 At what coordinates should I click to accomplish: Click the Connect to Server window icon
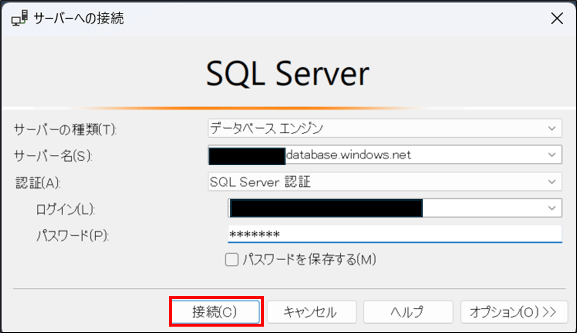click(x=20, y=18)
